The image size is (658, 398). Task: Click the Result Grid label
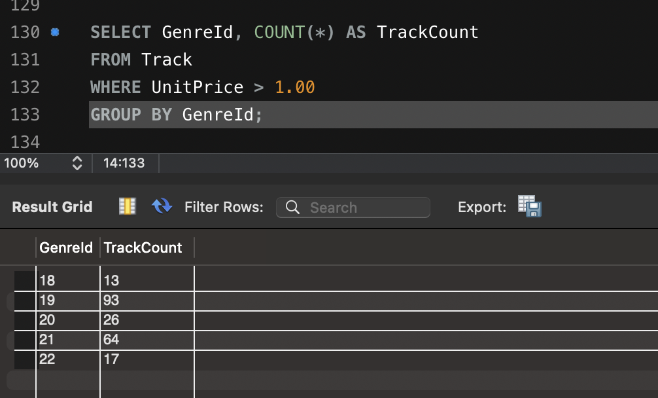[52, 207]
